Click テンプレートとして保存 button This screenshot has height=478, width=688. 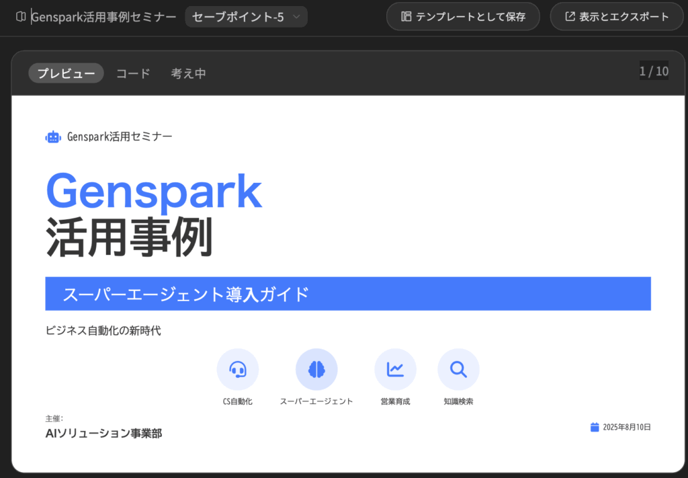[x=463, y=17]
